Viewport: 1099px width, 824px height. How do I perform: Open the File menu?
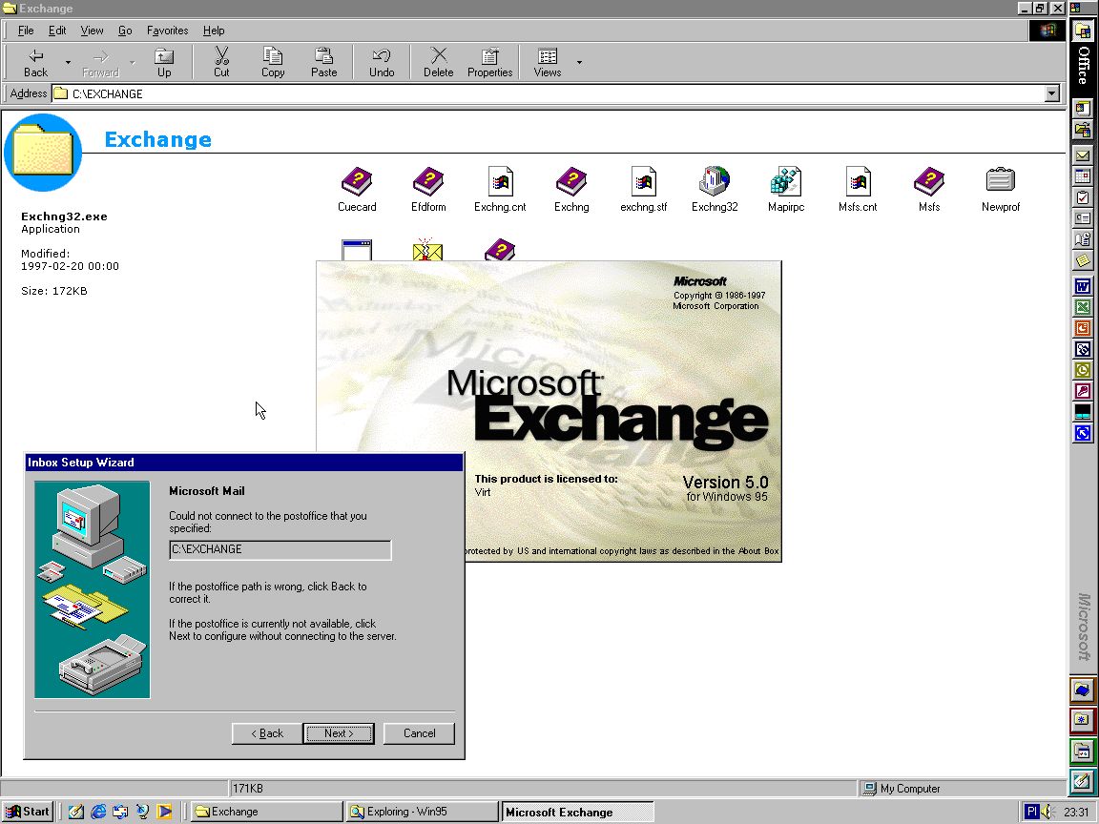(x=26, y=31)
